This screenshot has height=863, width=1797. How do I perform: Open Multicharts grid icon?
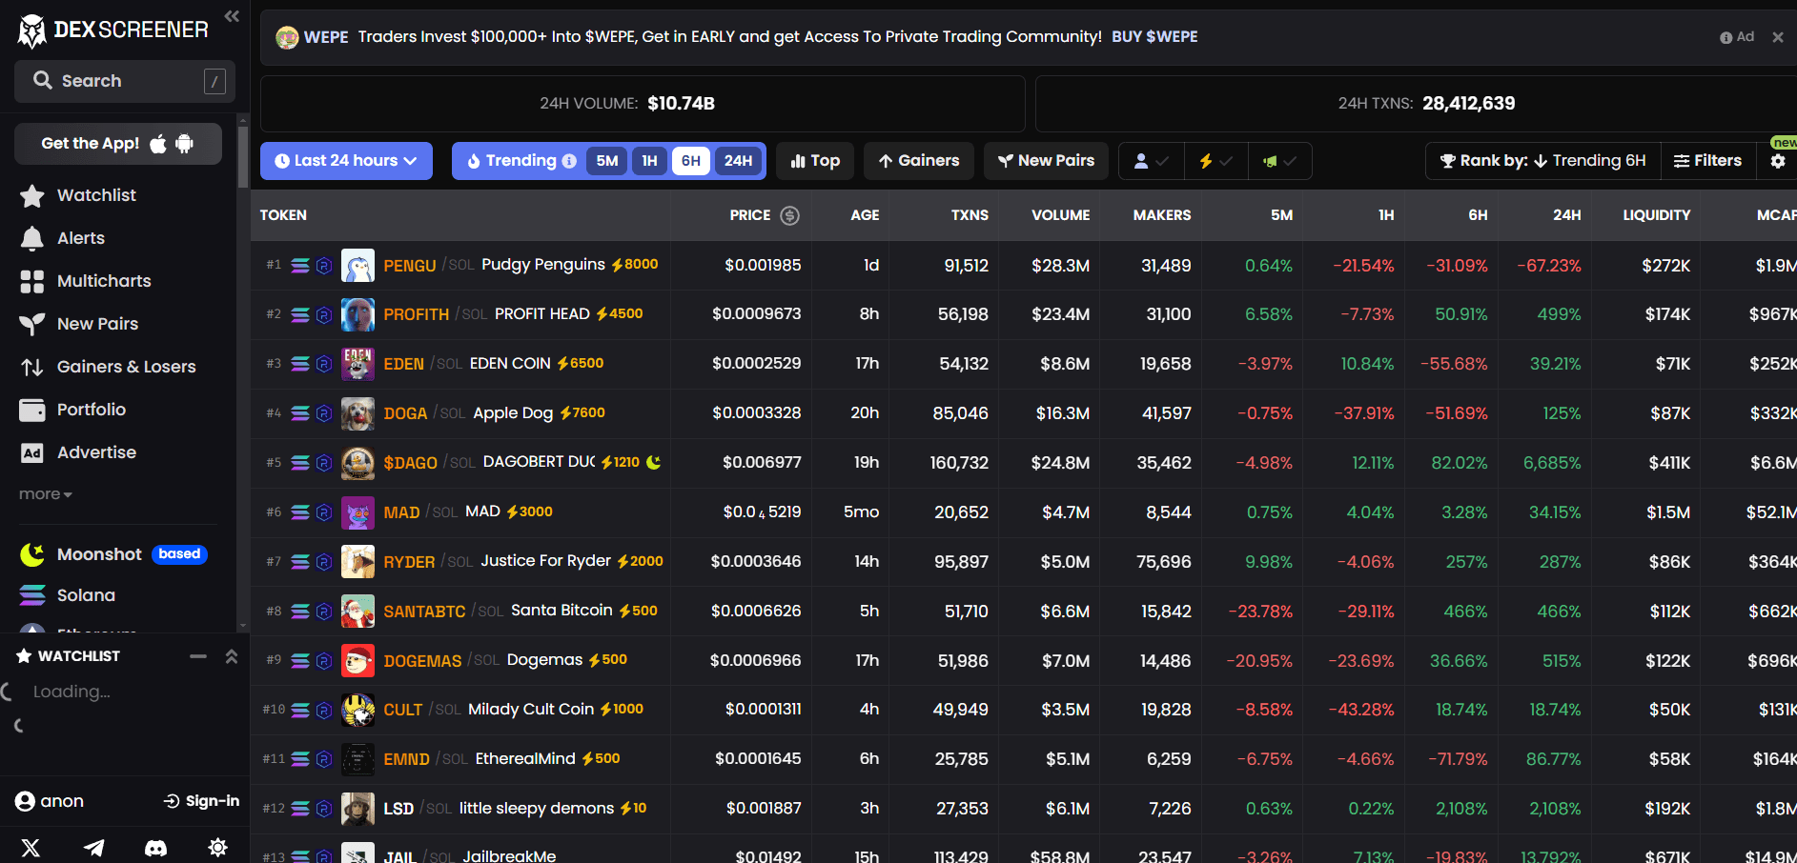(32, 281)
